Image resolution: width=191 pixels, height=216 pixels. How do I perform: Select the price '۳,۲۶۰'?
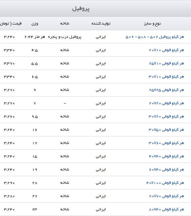(x=9, y=116)
